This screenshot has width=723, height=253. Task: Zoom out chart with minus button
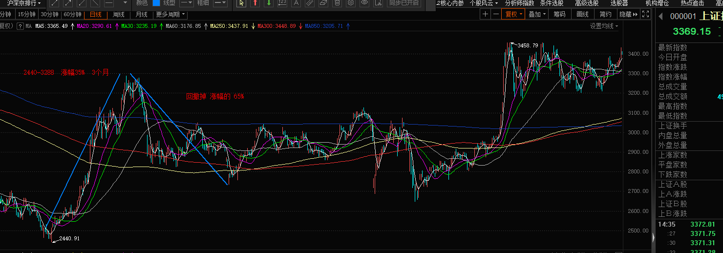point(496,14)
